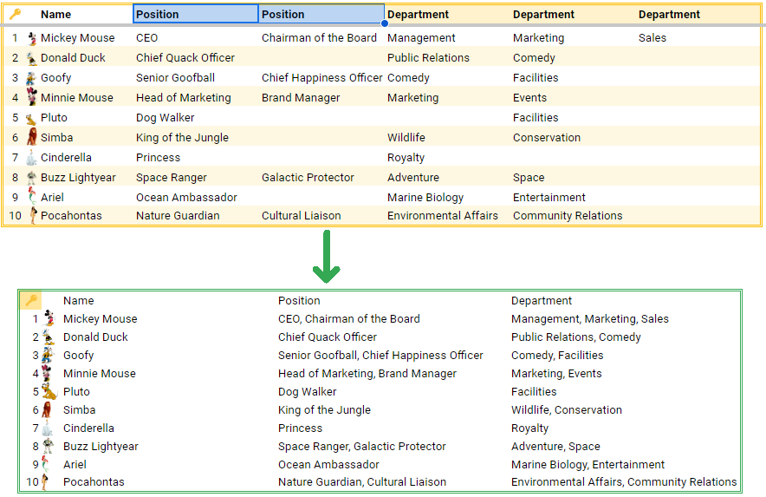This screenshot has height=497, width=766.
Task: Click Simba's icon in the top table
Action: pyautogui.click(x=32, y=137)
